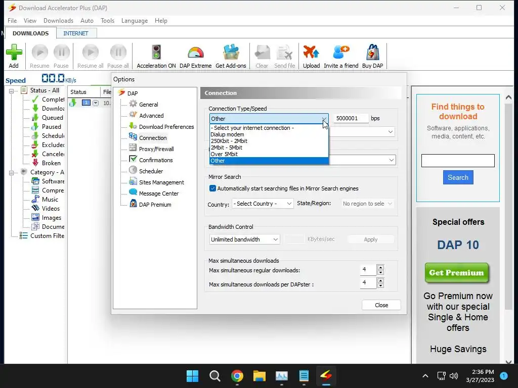Image resolution: width=518 pixels, height=388 pixels.
Task: Select Music category in tree
Action: [x=50, y=200]
